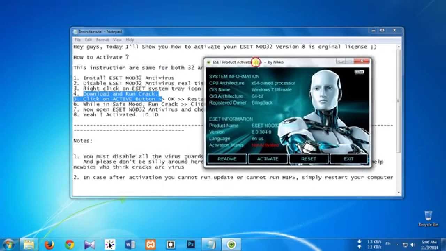Open the Format menu in Notepad
The image size is (446, 251).
(x=102, y=40)
